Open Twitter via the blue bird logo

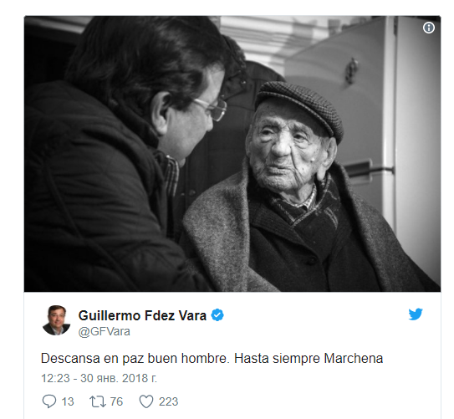[x=416, y=314]
